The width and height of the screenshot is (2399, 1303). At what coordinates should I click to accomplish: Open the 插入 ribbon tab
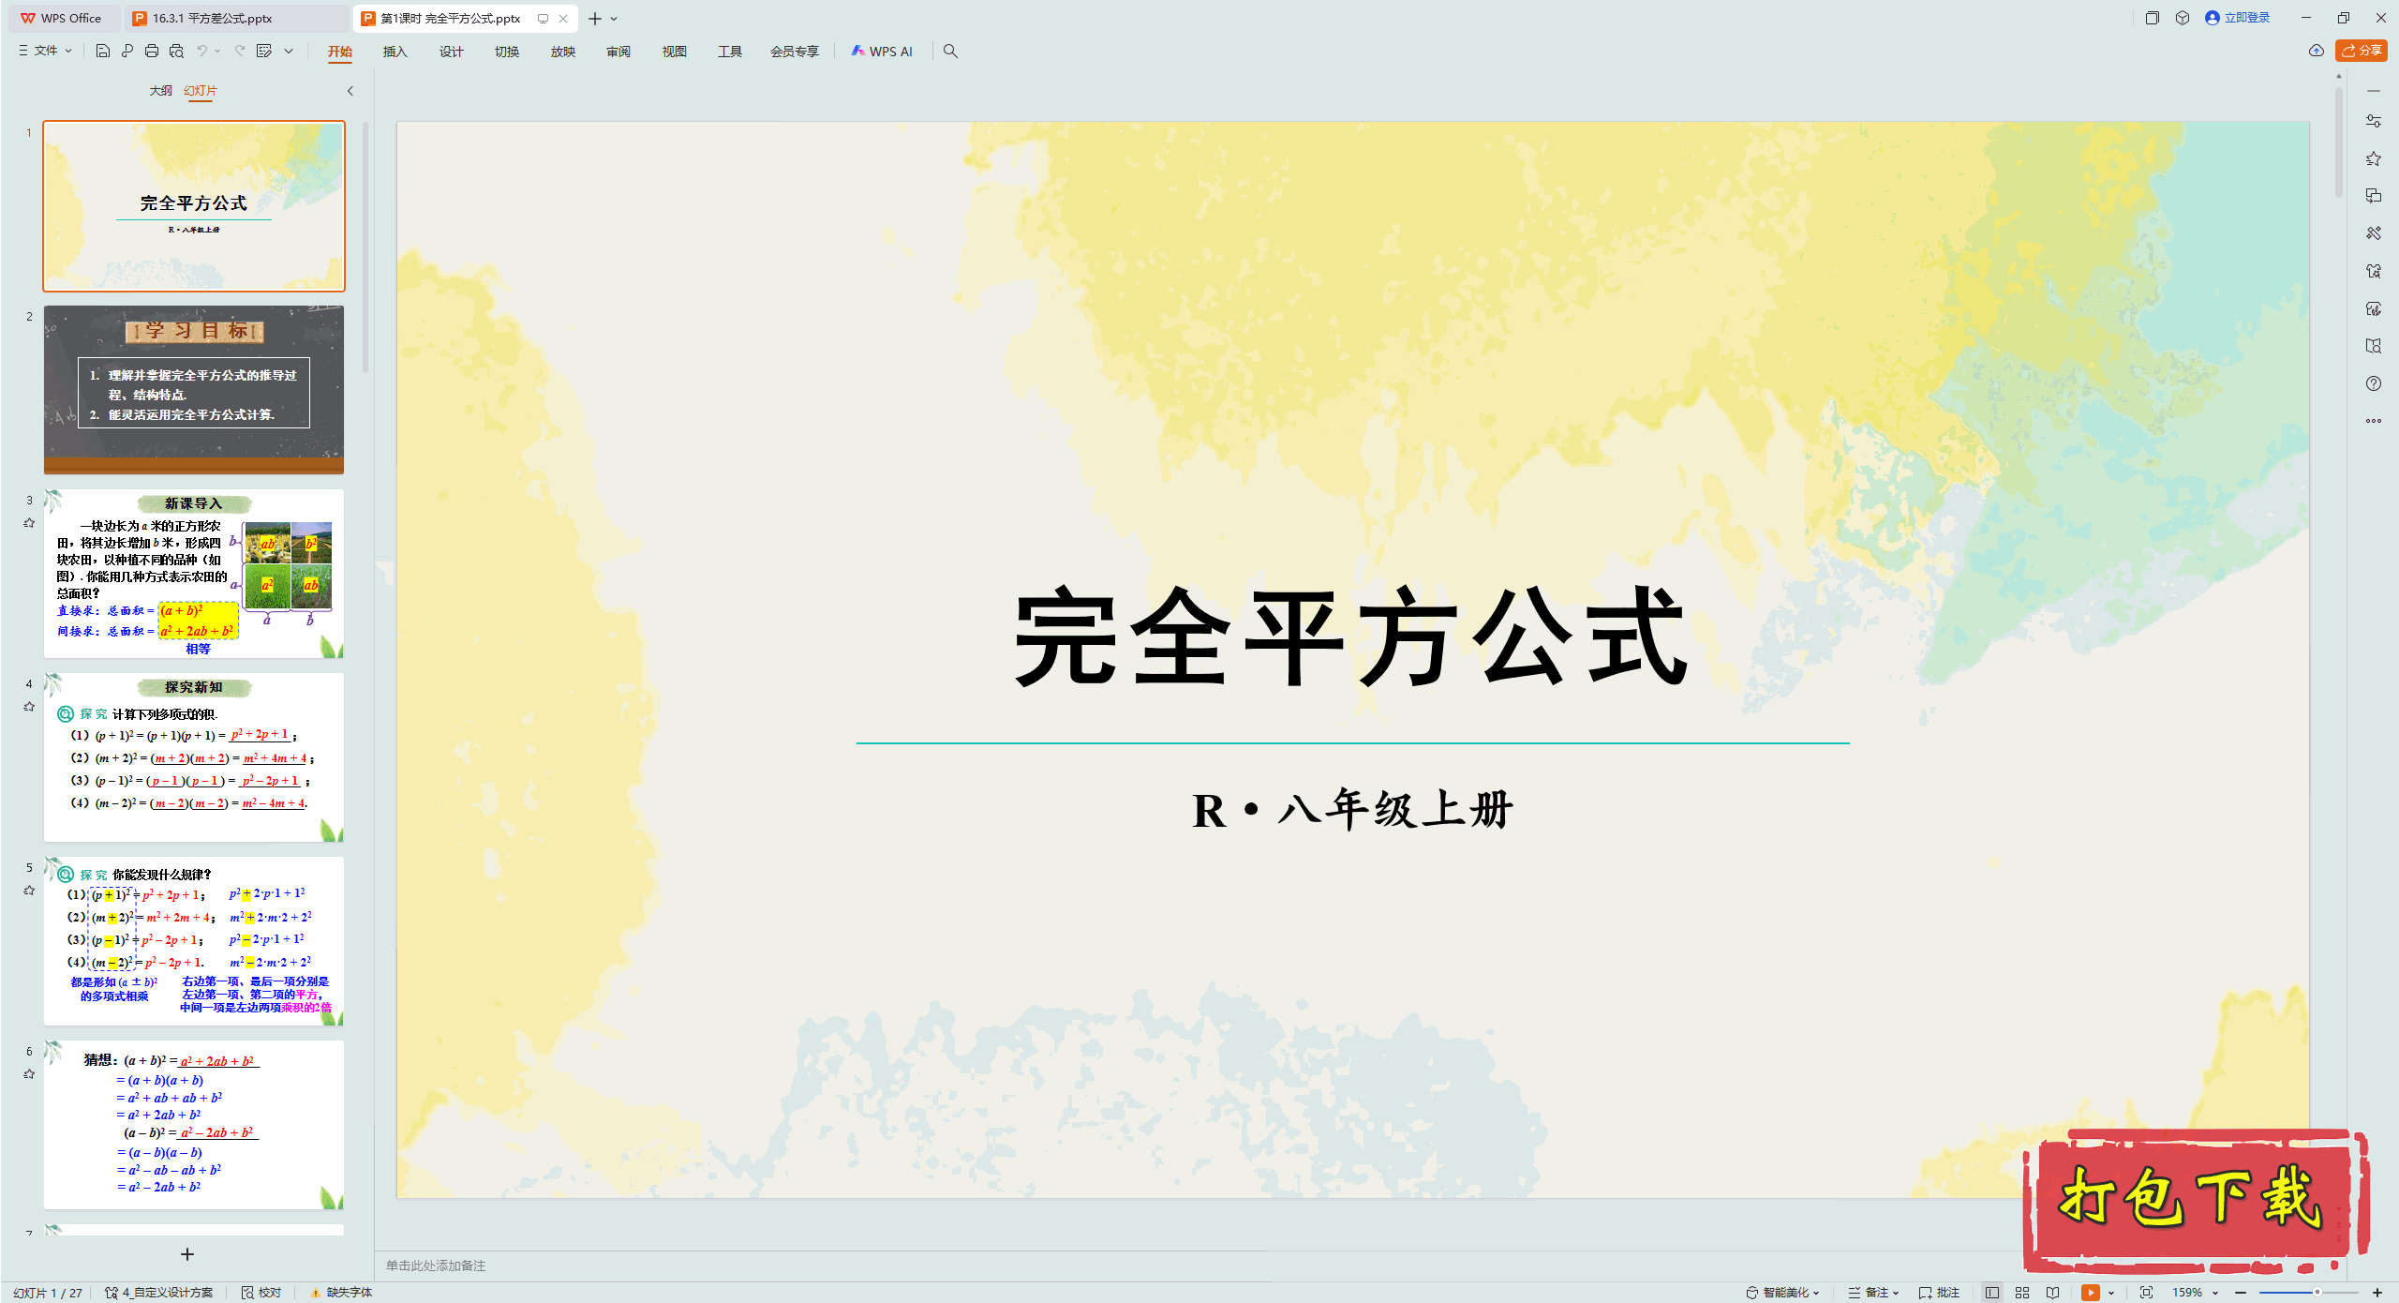coord(395,51)
